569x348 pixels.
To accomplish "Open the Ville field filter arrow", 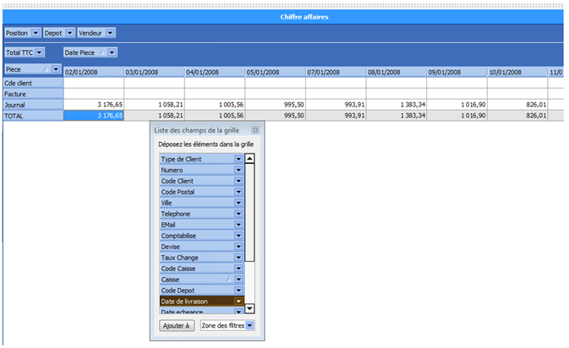I will coord(238,203).
